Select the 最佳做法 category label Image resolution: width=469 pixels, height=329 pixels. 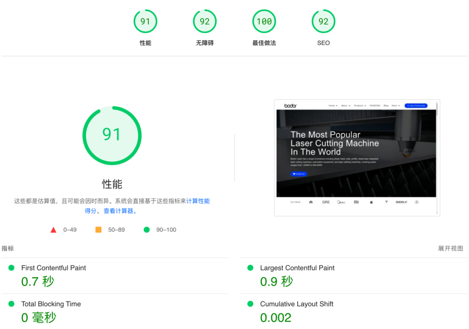pos(264,43)
